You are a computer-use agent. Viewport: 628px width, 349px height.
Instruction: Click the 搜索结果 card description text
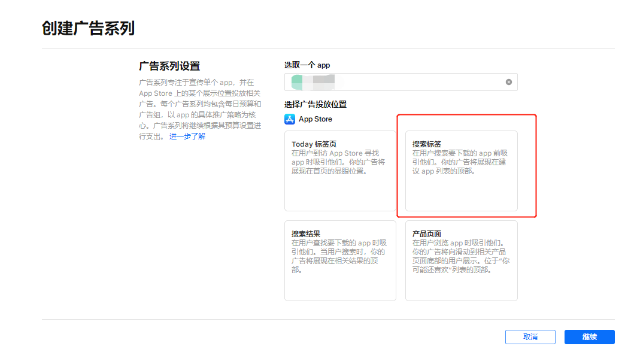click(339, 256)
